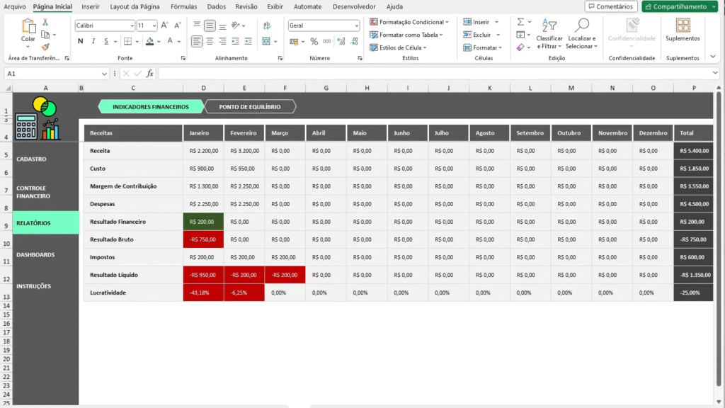Image resolution: width=725 pixels, height=408 pixels.
Task: Click the DASHBOARDS sidebar button
Action: pyautogui.click(x=35, y=255)
